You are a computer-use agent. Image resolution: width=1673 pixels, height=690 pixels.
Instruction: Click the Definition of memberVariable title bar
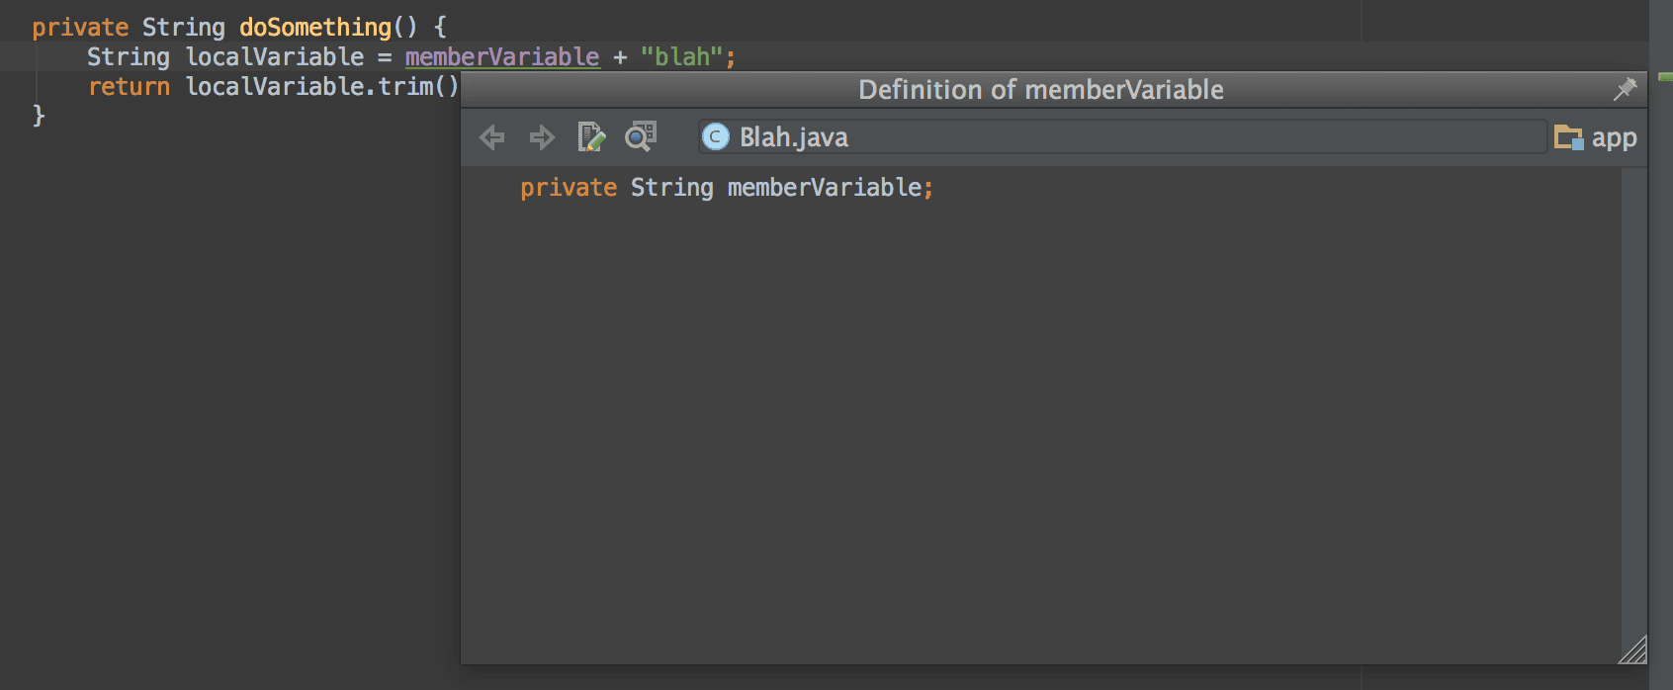(1040, 90)
